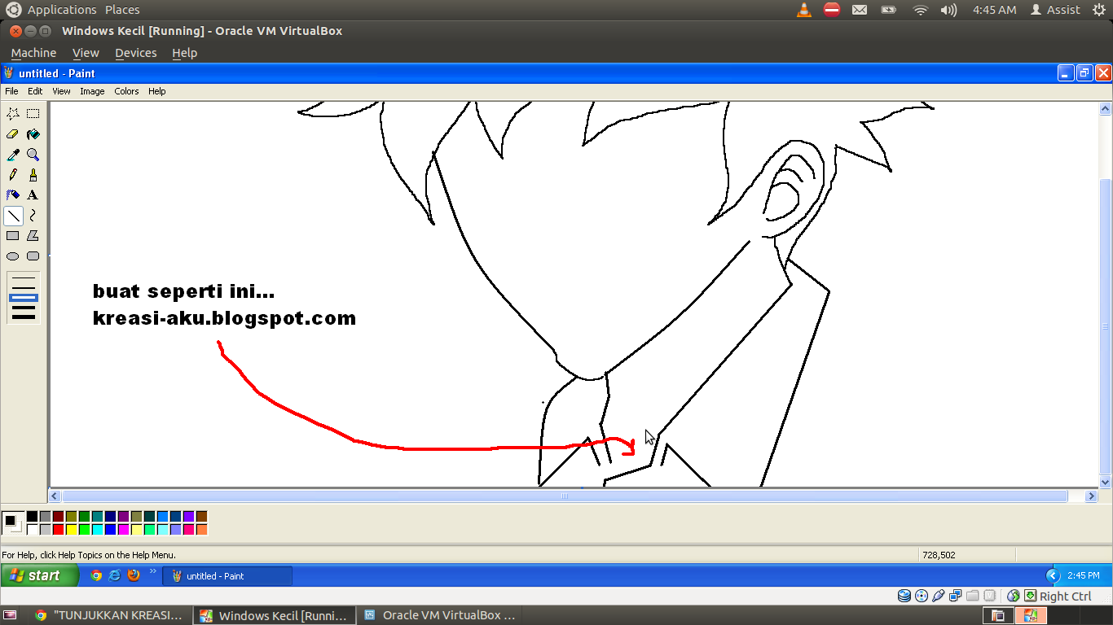This screenshot has height=625, width=1113.
Task: Open VirtualBox View menu
Action: pyautogui.click(x=86, y=53)
